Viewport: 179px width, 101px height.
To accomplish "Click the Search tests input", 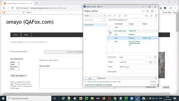I will 94,20.
